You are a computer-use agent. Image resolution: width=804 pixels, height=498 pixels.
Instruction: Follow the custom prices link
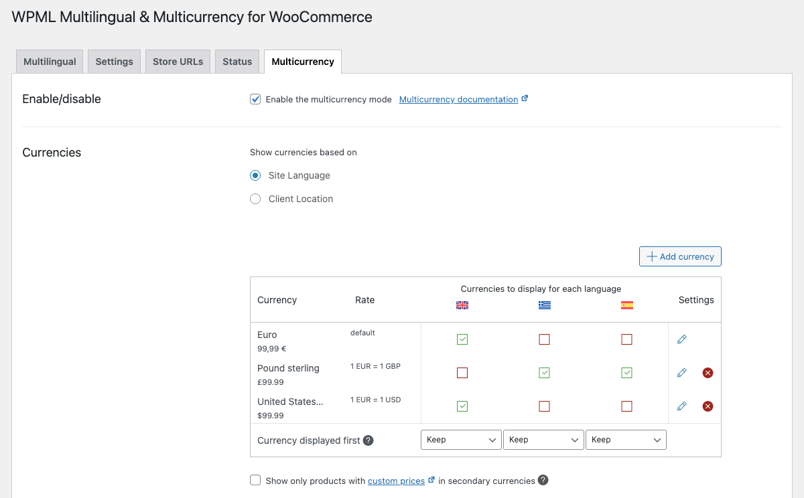click(x=396, y=481)
